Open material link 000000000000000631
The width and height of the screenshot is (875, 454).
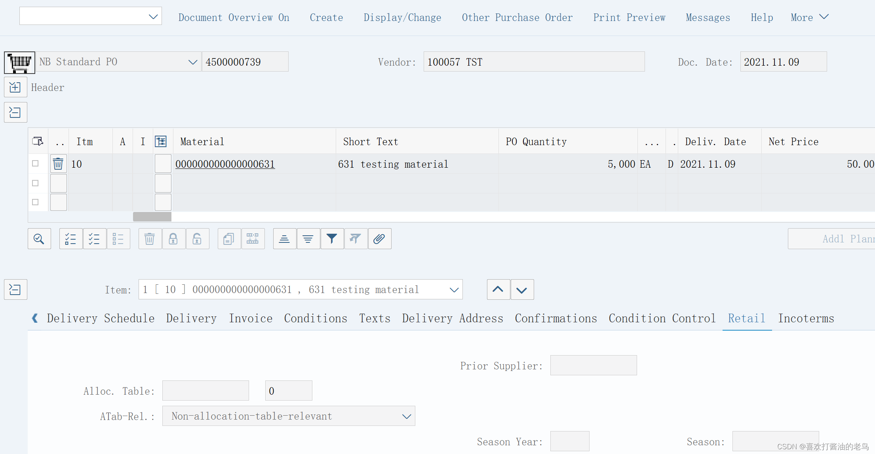point(225,164)
